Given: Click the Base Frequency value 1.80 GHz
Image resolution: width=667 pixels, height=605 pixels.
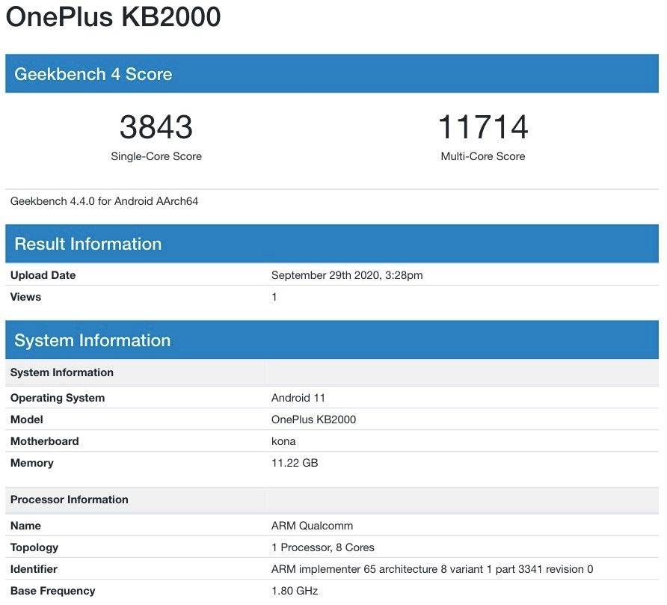Looking at the screenshot, I should (294, 590).
